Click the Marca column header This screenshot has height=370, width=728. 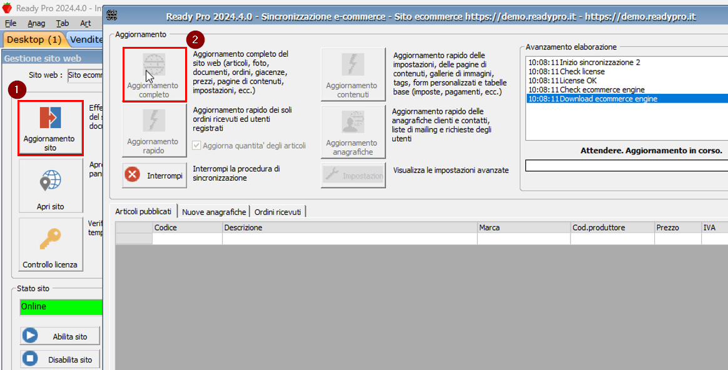[524, 227]
